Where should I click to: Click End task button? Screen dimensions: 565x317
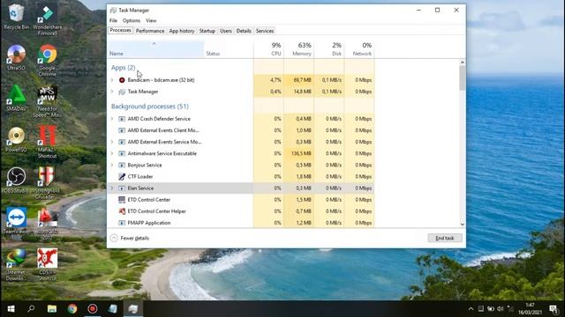(x=445, y=238)
